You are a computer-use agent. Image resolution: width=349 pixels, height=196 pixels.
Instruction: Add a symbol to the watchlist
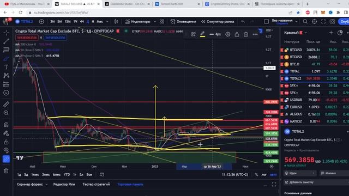(331, 33)
